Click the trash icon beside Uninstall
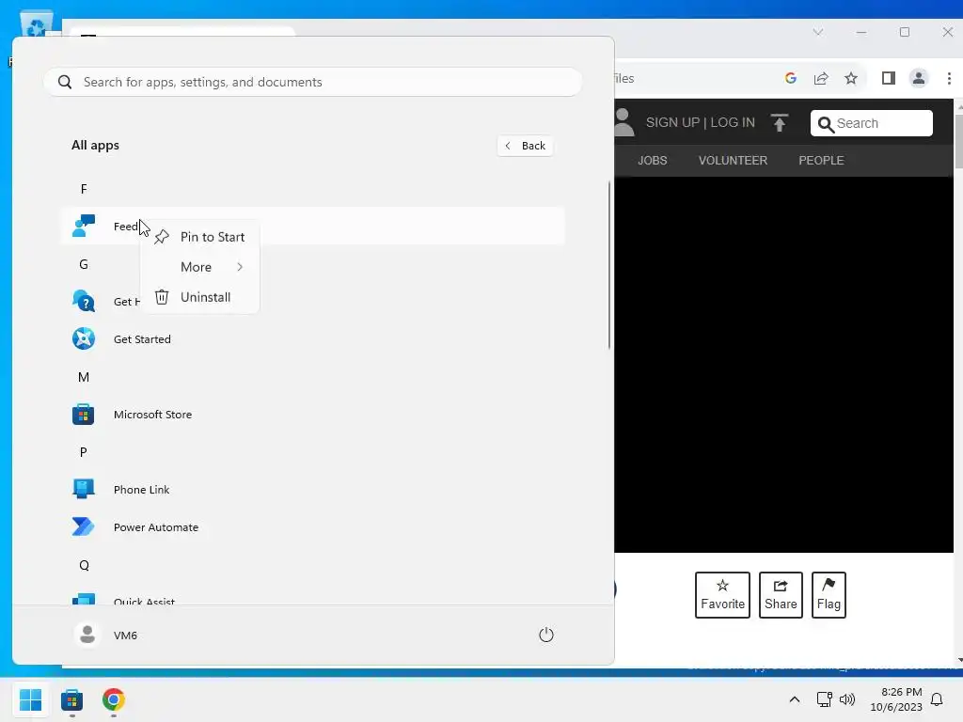The height and width of the screenshot is (722, 963). click(x=162, y=297)
